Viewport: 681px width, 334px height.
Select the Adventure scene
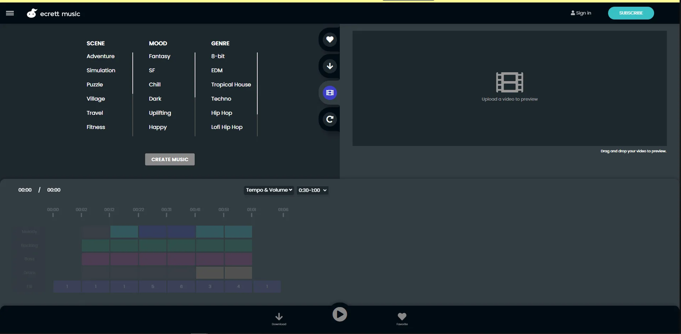tap(101, 56)
